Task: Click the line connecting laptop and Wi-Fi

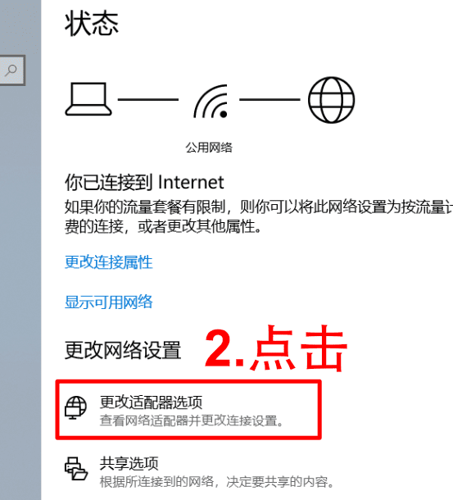Action: (x=148, y=99)
